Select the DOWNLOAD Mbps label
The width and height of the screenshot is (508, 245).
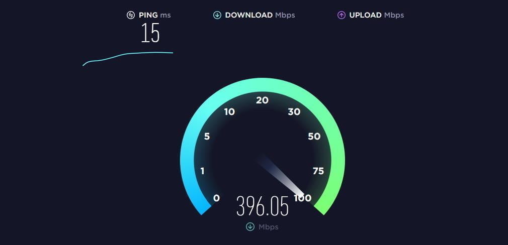click(260, 15)
